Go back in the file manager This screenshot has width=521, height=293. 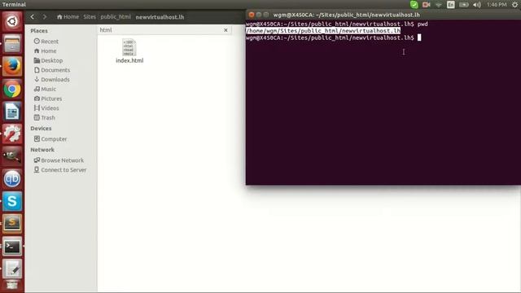(33, 16)
